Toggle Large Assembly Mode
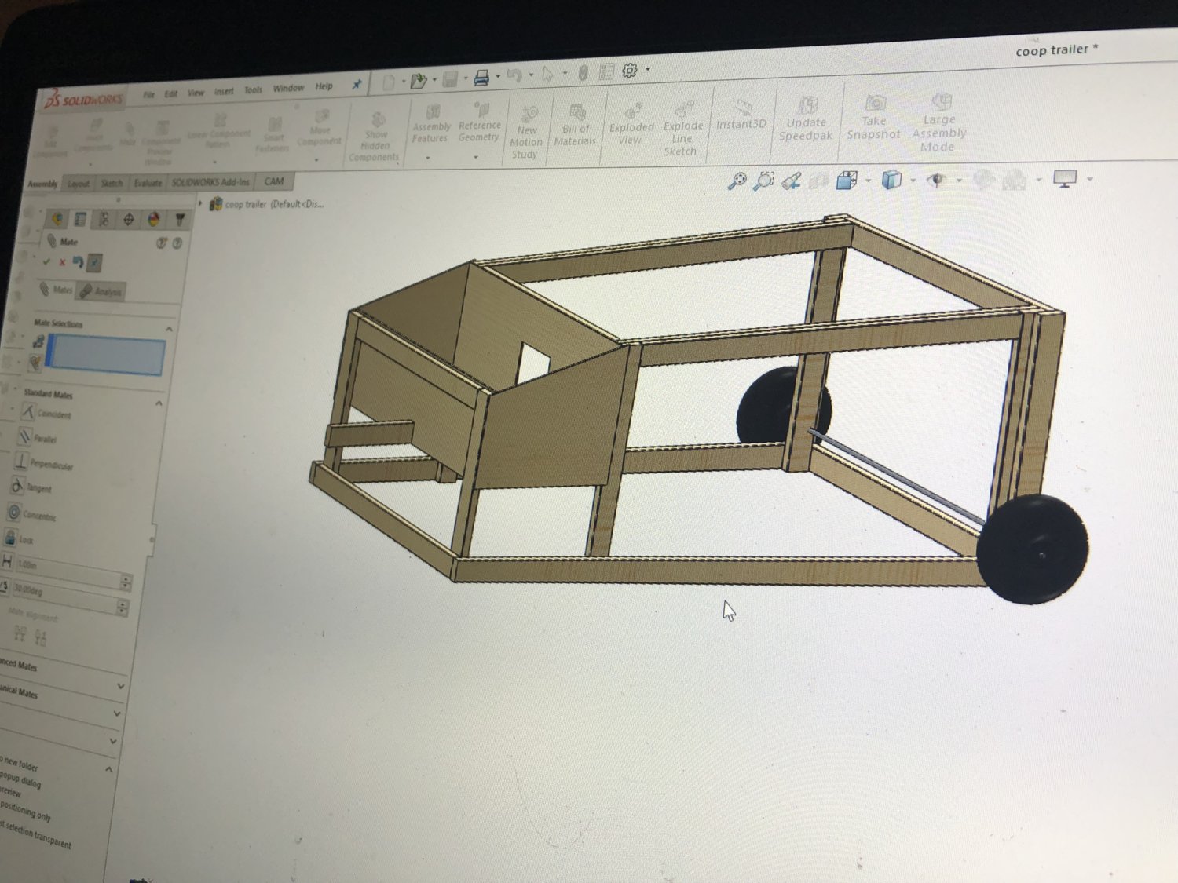 (939, 122)
